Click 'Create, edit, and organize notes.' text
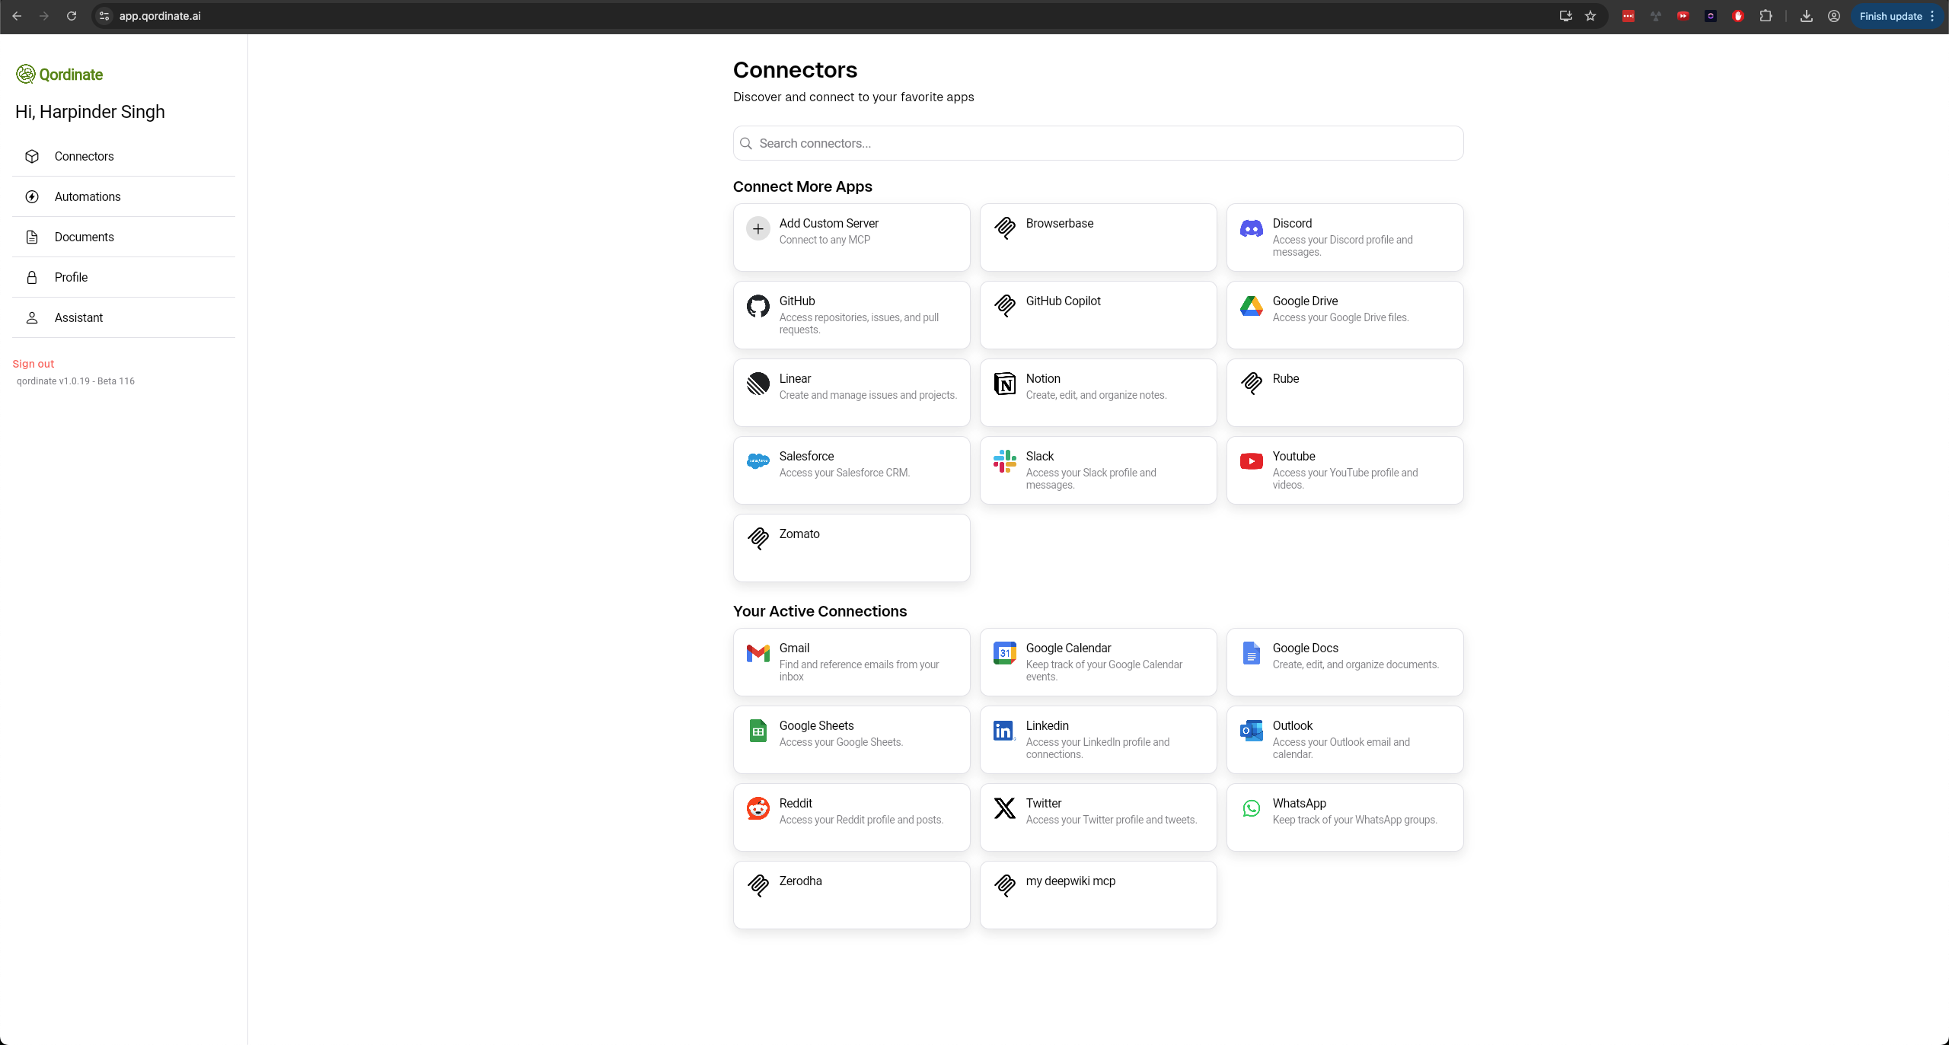 click(1096, 395)
